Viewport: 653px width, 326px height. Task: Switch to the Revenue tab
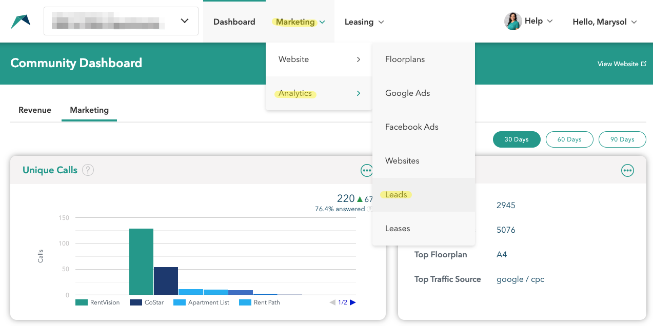click(35, 110)
